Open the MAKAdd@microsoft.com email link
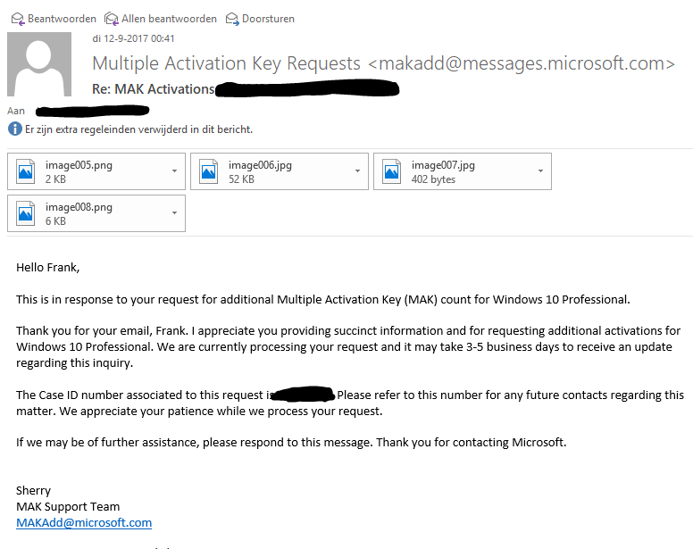Image resolution: width=693 pixels, height=549 pixels. 84,523
